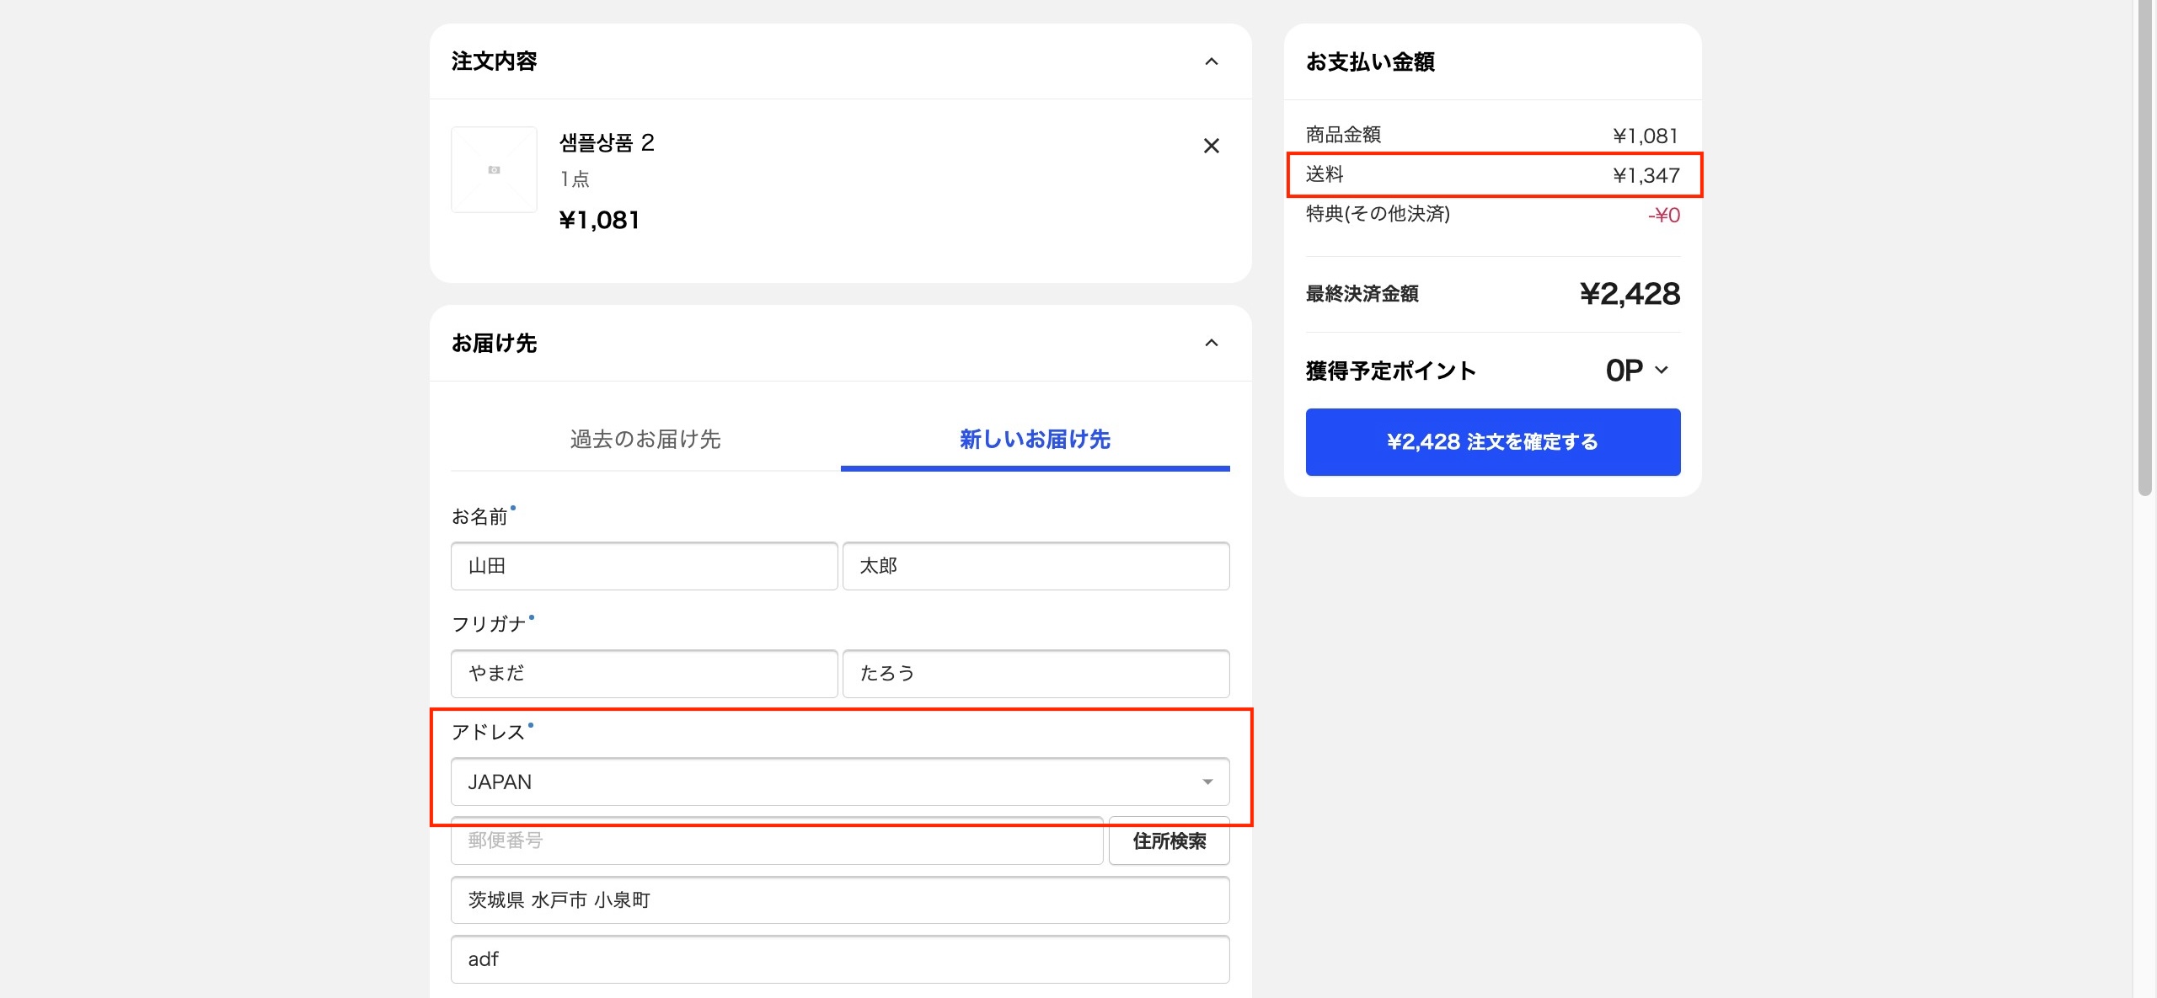The height and width of the screenshot is (998, 2157).
Task: Collapse the お届け先 section
Action: (1211, 343)
